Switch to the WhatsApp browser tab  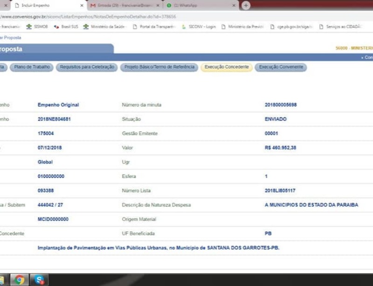(x=191, y=6)
